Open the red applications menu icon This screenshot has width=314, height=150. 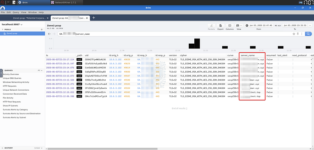click(x=3, y=2)
